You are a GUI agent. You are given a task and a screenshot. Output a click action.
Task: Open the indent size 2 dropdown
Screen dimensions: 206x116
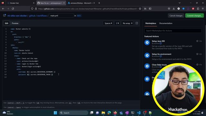click(117, 23)
